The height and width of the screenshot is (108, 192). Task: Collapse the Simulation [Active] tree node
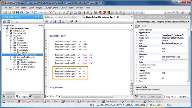(x=3, y=28)
